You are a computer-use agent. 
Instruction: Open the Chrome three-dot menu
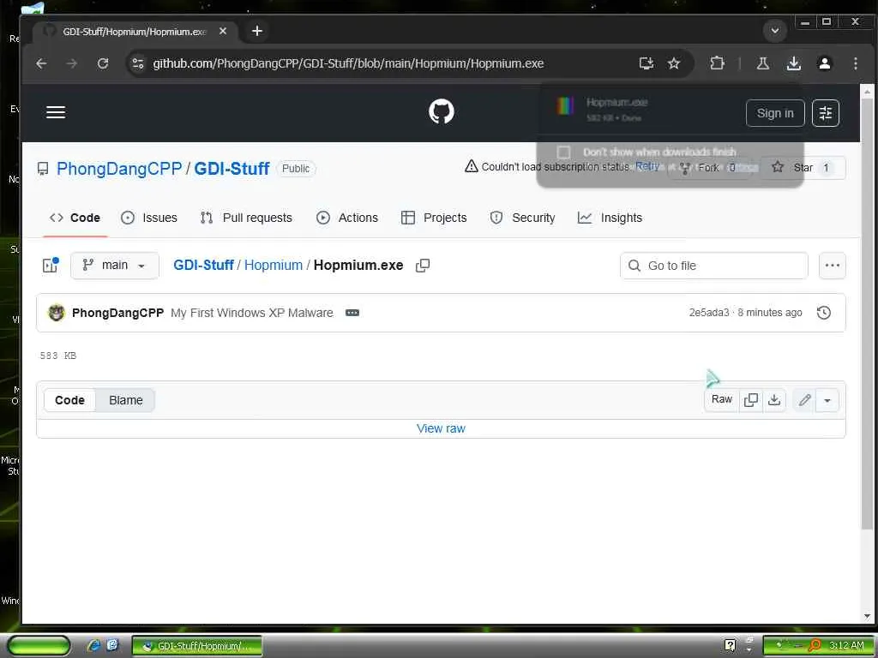coord(855,63)
